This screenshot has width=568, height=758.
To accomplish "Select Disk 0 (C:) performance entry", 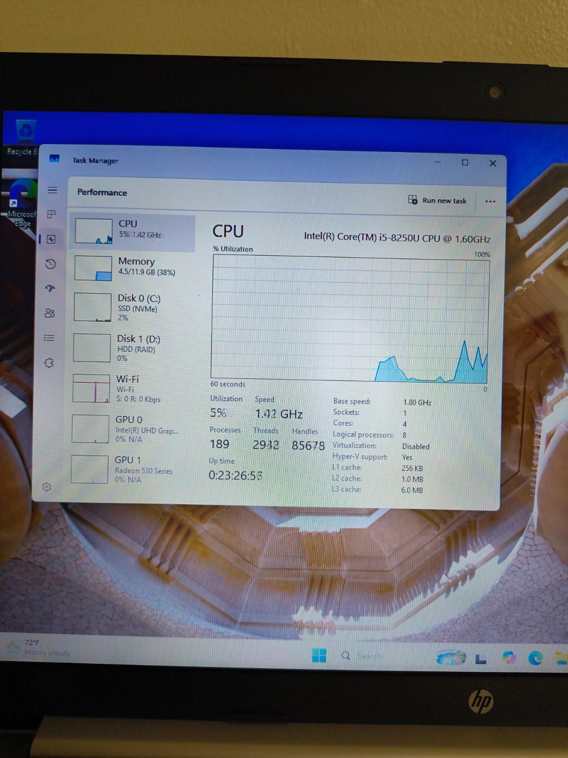I will (131, 307).
